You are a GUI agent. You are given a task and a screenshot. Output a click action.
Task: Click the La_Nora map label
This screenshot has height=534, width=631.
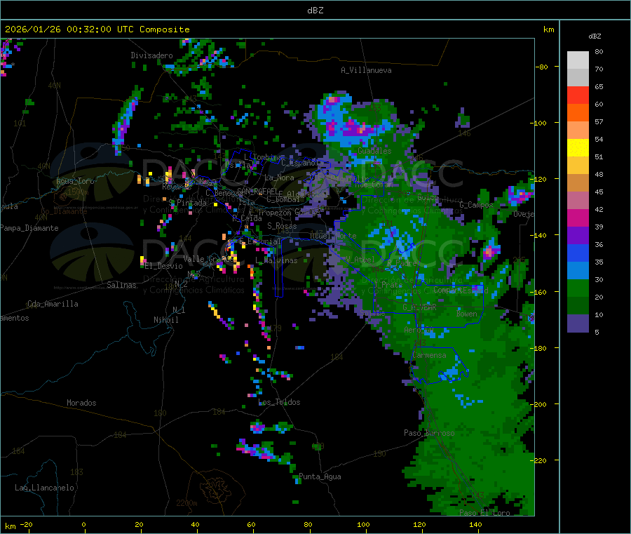point(279,178)
